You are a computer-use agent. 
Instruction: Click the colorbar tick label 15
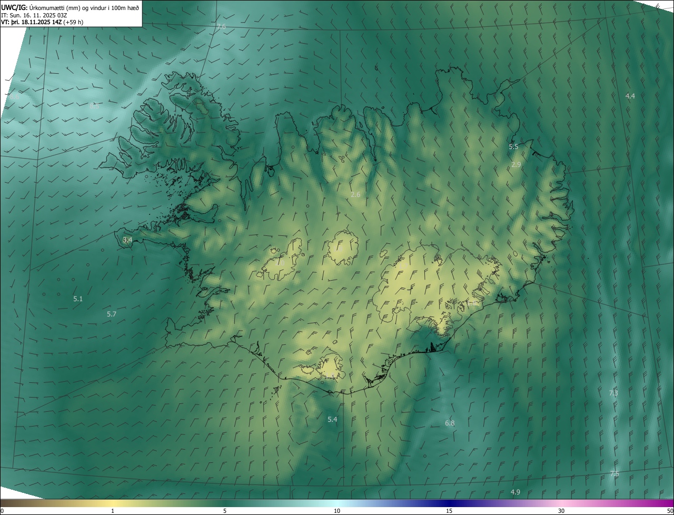(449, 511)
